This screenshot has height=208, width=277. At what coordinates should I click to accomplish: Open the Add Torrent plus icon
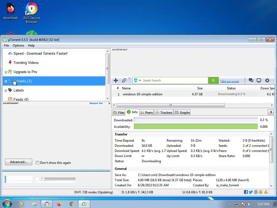[116, 80]
